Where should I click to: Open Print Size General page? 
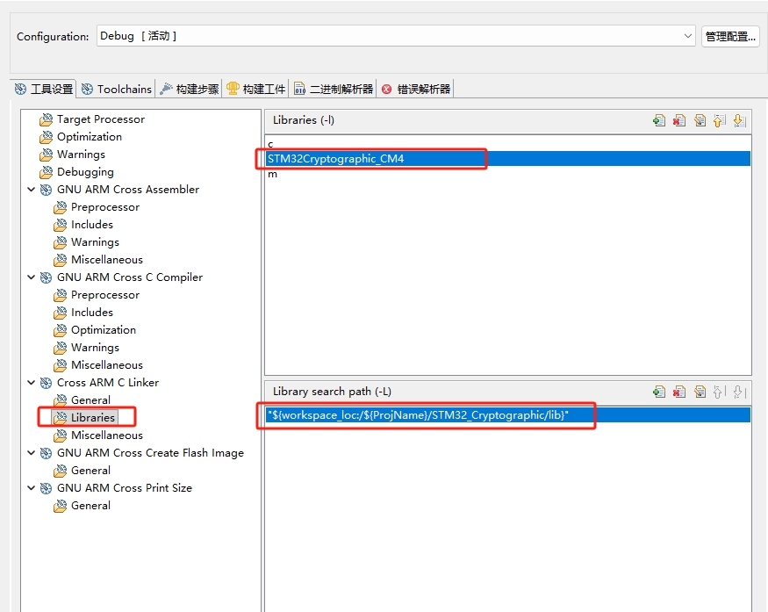click(x=90, y=506)
